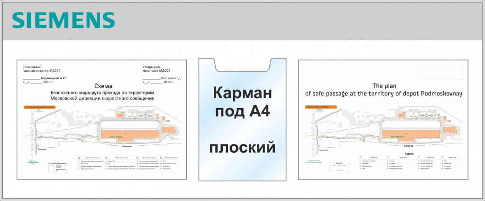The width and height of the screenshot is (485, 201).
Task: Click 'Согласовано:' label
Action: pyautogui.click(x=32, y=67)
